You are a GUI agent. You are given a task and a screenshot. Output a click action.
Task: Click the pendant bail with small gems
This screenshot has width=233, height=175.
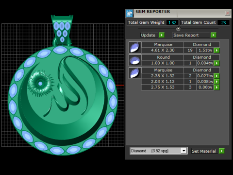coord(62,30)
